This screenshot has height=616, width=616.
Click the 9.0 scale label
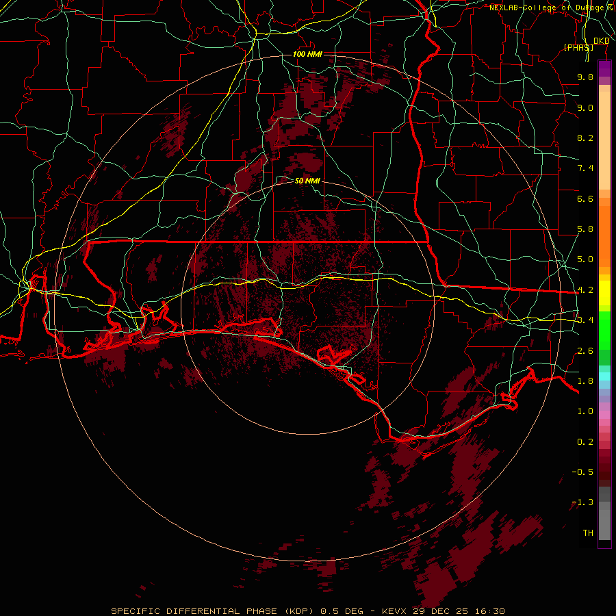[x=585, y=107]
